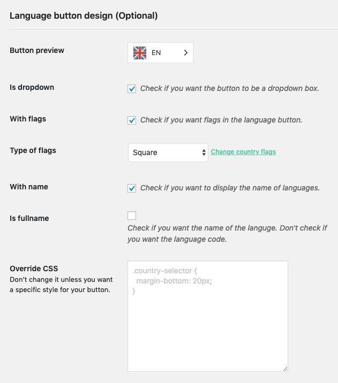Image resolution: width=338 pixels, height=383 pixels.
Task: Click the Type of flags label
Action: (33, 150)
